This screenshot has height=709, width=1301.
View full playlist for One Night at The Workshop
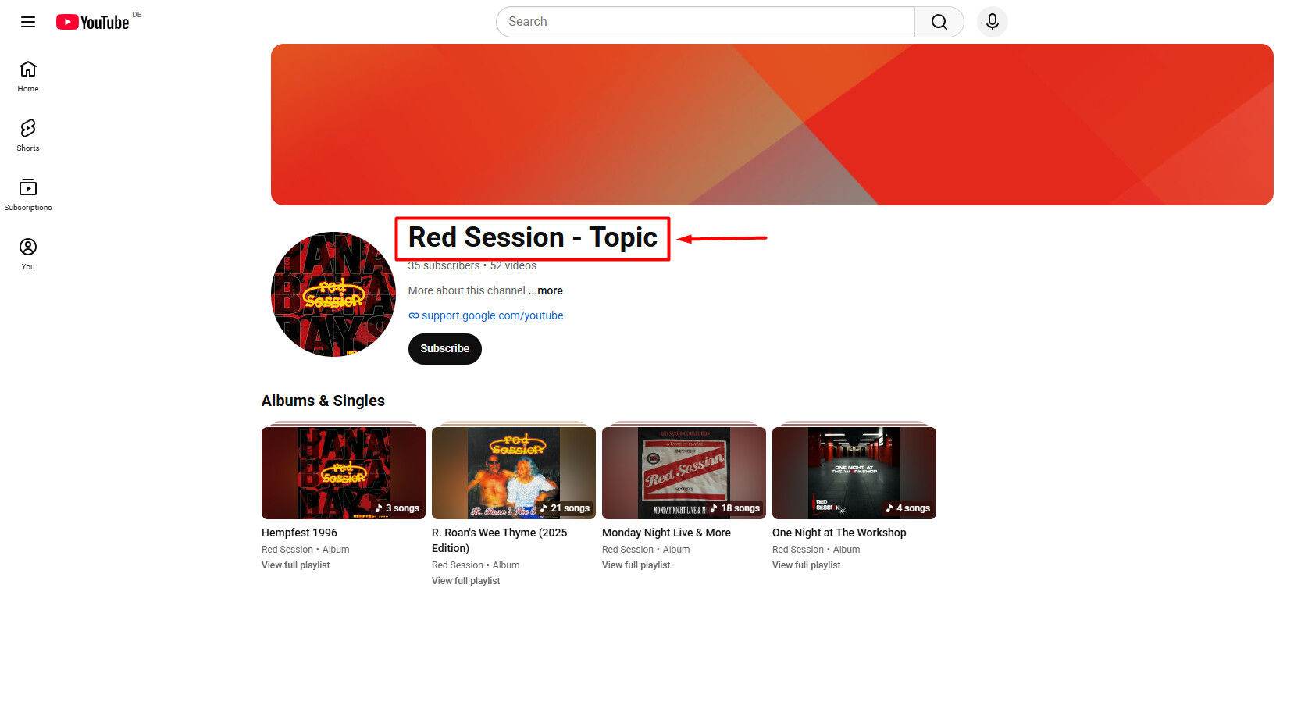(807, 565)
